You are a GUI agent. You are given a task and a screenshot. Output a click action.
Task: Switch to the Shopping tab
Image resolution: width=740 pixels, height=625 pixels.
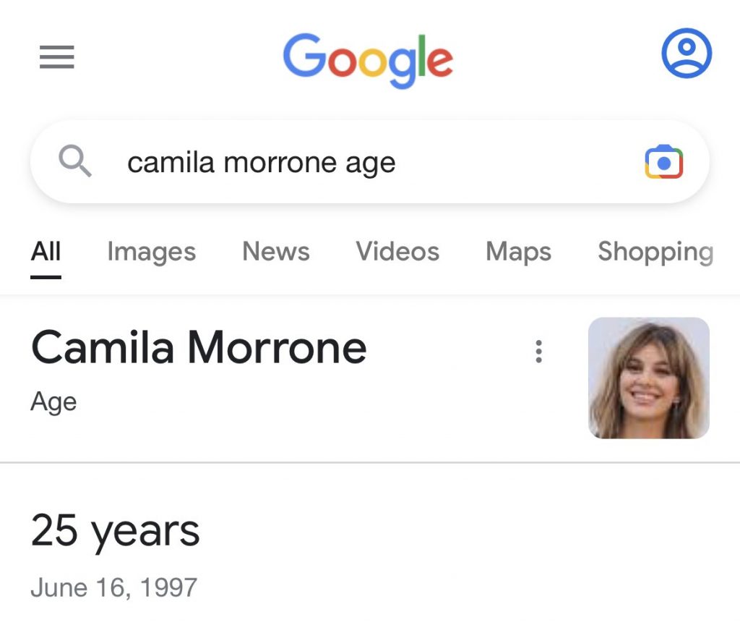point(655,252)
